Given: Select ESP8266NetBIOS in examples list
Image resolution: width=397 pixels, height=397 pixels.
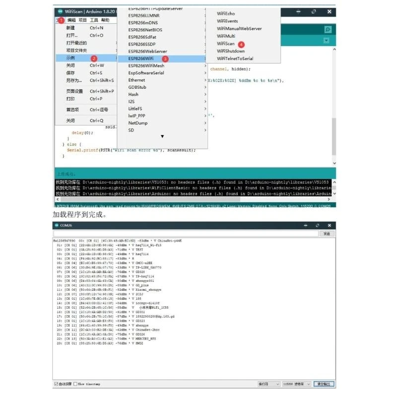Looking at the screenshot, I should coord(163,30).
